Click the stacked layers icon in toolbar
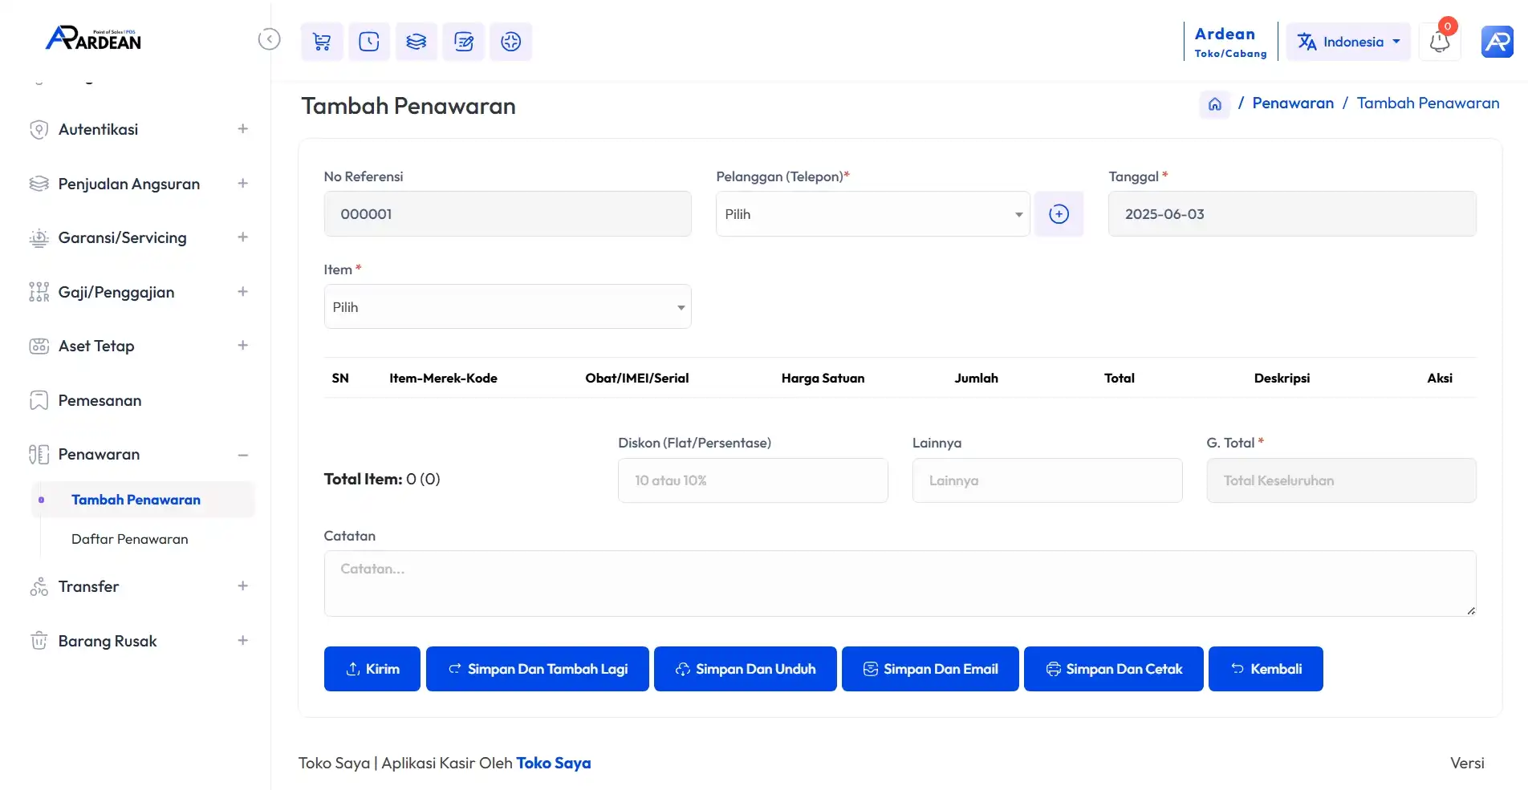Viewport: 1528px width, 790px height. [x=417, y=42]
